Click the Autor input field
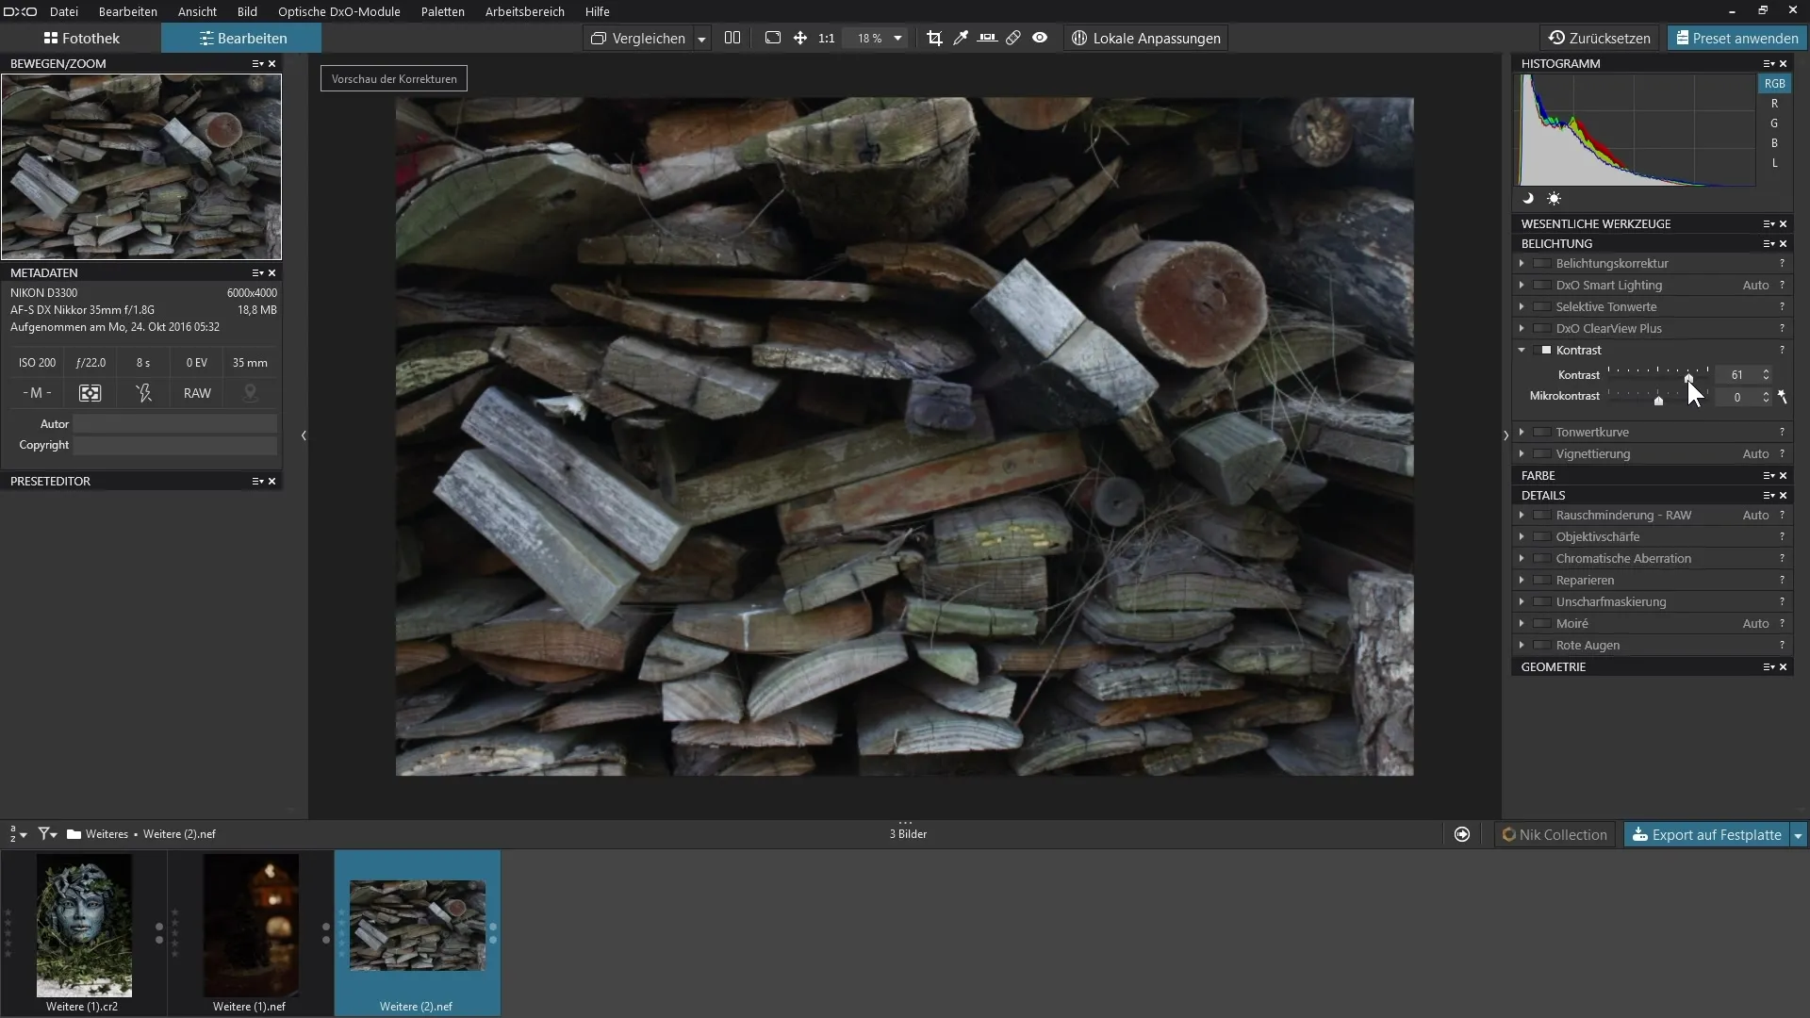 click(175, 424)
